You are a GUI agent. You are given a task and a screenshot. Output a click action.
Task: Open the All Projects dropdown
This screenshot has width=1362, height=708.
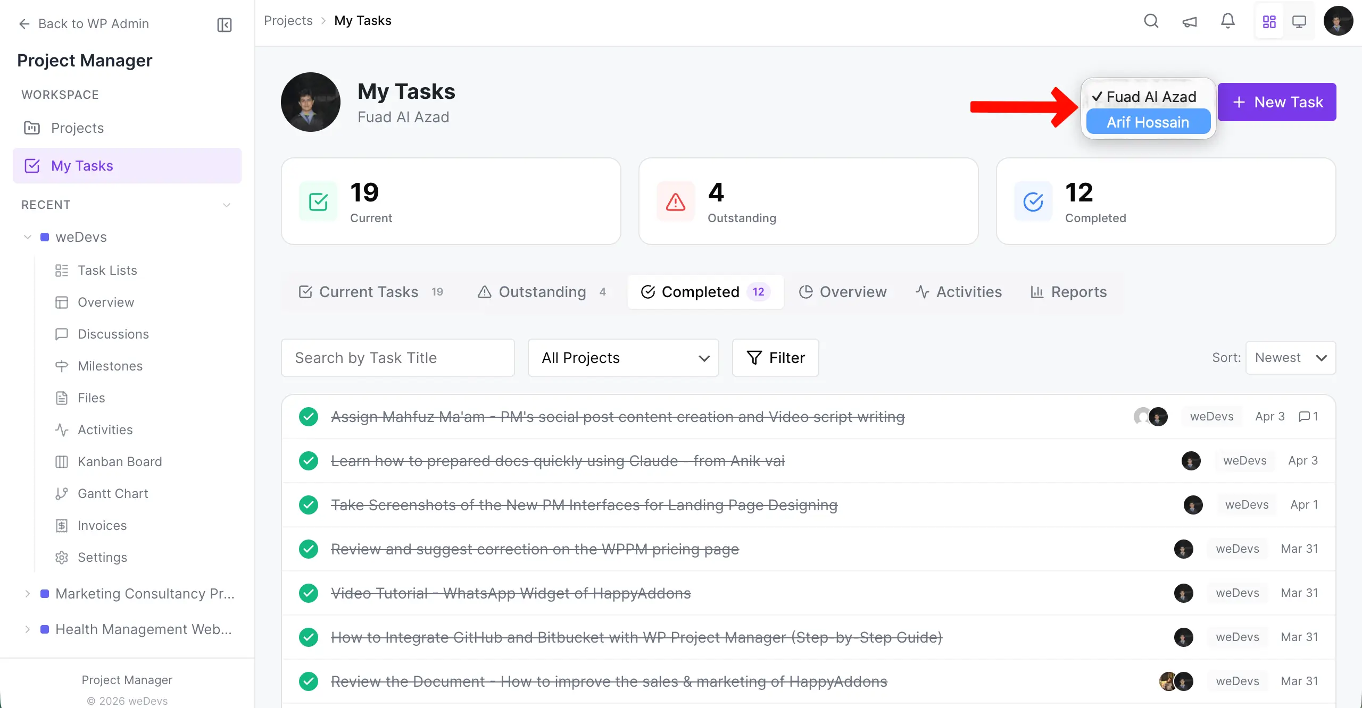622,358
